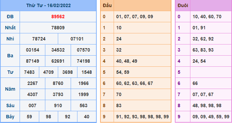This screenshot has height=123, width=232.
Task: Select Đuôi row 3 values 63, 83, 93
Action: (203, 50)
